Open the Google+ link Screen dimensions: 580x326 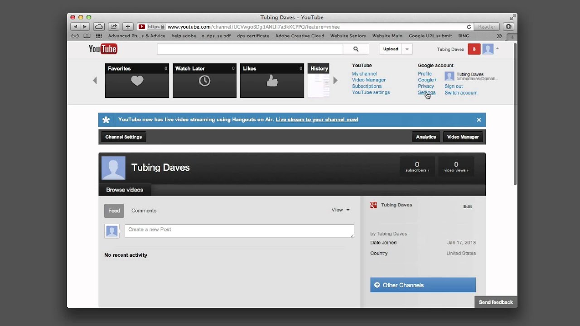427,80
